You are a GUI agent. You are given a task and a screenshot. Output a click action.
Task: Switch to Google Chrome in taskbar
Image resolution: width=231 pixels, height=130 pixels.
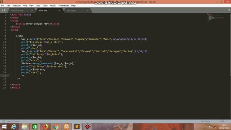tap(56, 127)
